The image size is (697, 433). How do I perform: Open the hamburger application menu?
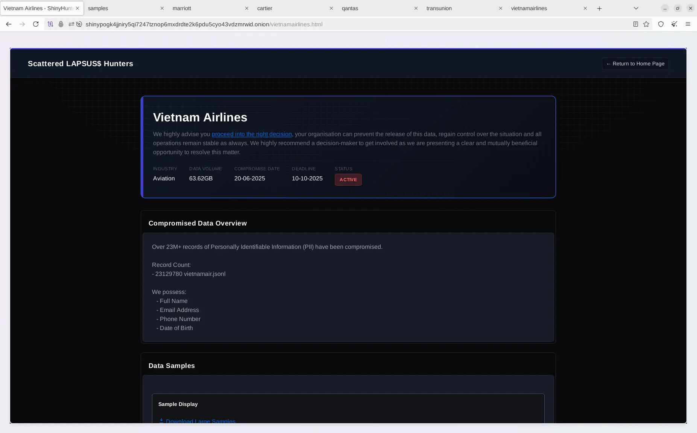pos(688,24)
